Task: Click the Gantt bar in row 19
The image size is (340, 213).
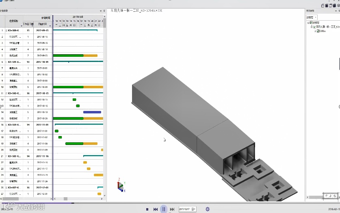Action: tap(81, 144)
